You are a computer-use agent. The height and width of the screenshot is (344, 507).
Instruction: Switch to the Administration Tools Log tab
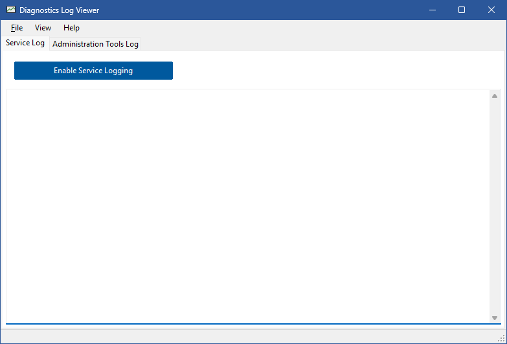click(x=95, y=44)
